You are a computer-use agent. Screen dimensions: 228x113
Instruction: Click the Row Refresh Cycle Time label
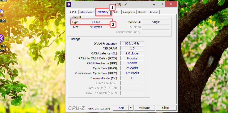(x=96, y=73)
